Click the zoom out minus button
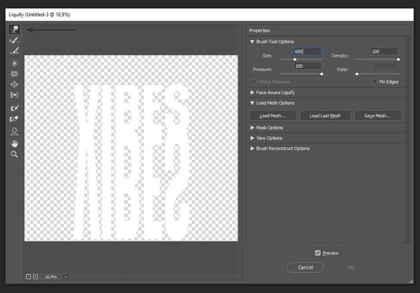The width and height of the screenshot is (420, 293). pyautogui.click(x=28, y=277)
